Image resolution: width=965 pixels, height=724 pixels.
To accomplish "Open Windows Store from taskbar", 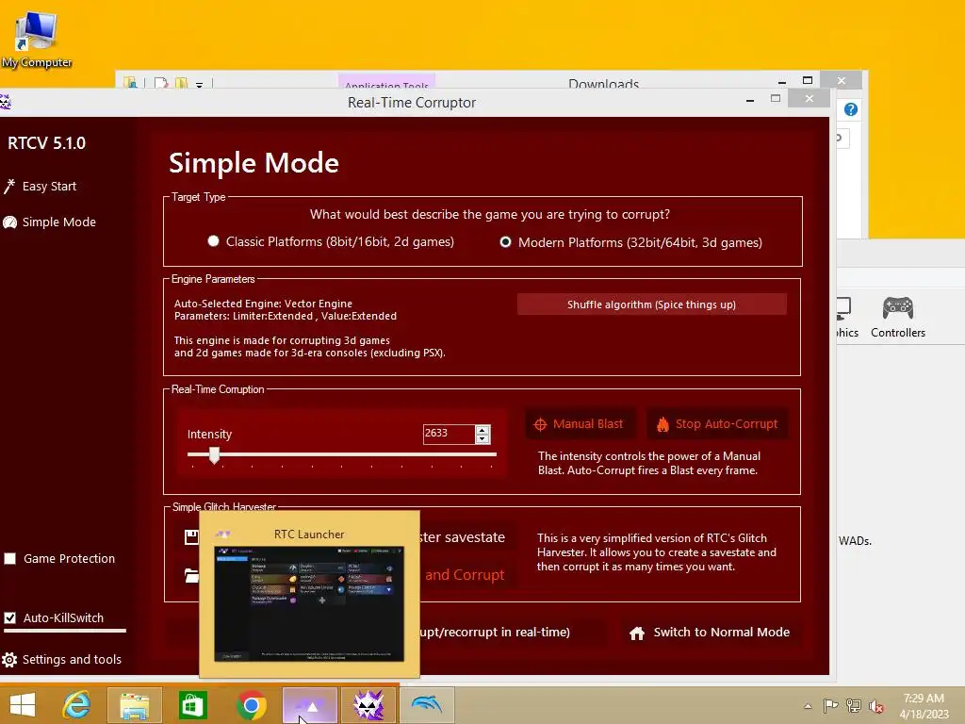I will click(x=192, y=705).
